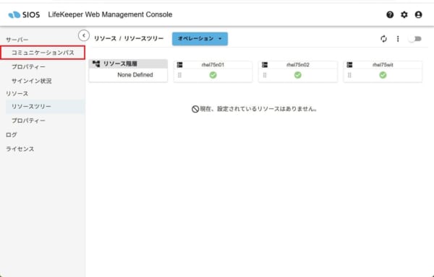This screenshot has width=434, height=277.
Task: Open the settings gear icon
Action: [404, 14]
